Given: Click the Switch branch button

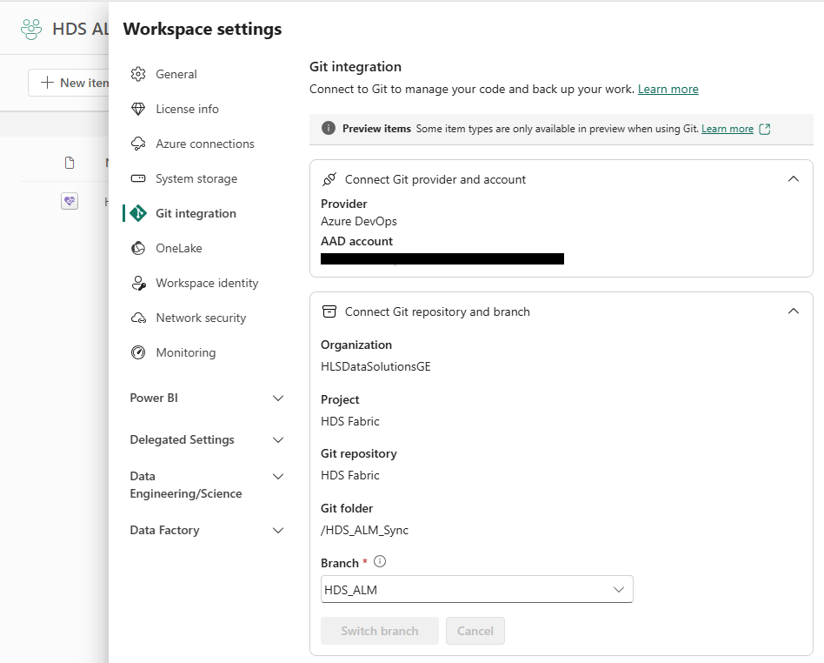Looking at the screenshot, I should 380,631.
